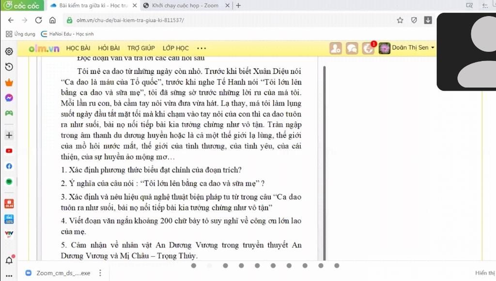
Task: Open the VTV sidebar shortcut
Action: tap(9, 234)
